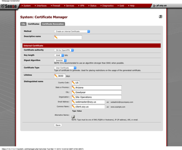Click the help question mark icon
Image resolution: width=182 pixels, height=150 pixels.
[160, 16]
